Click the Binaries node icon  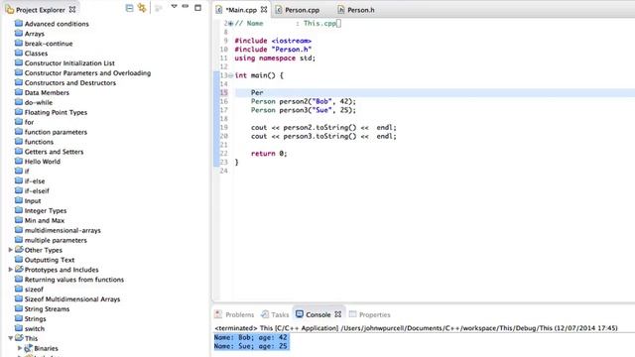28,348
